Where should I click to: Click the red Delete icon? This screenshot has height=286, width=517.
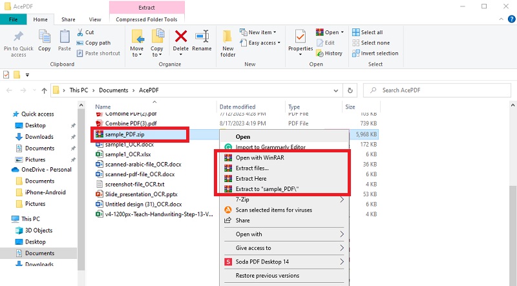point(181,36)
